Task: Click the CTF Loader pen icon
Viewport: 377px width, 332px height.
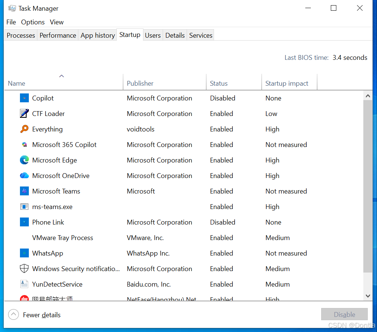Action: coord(24,113)
